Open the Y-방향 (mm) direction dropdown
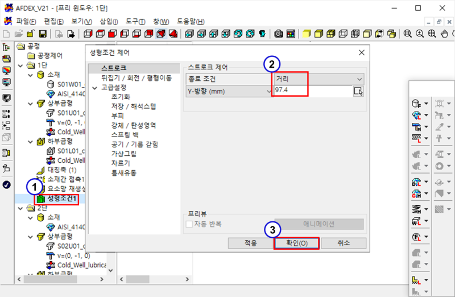The width and height of the screenshot is (455, 297). tap(229, 91)
